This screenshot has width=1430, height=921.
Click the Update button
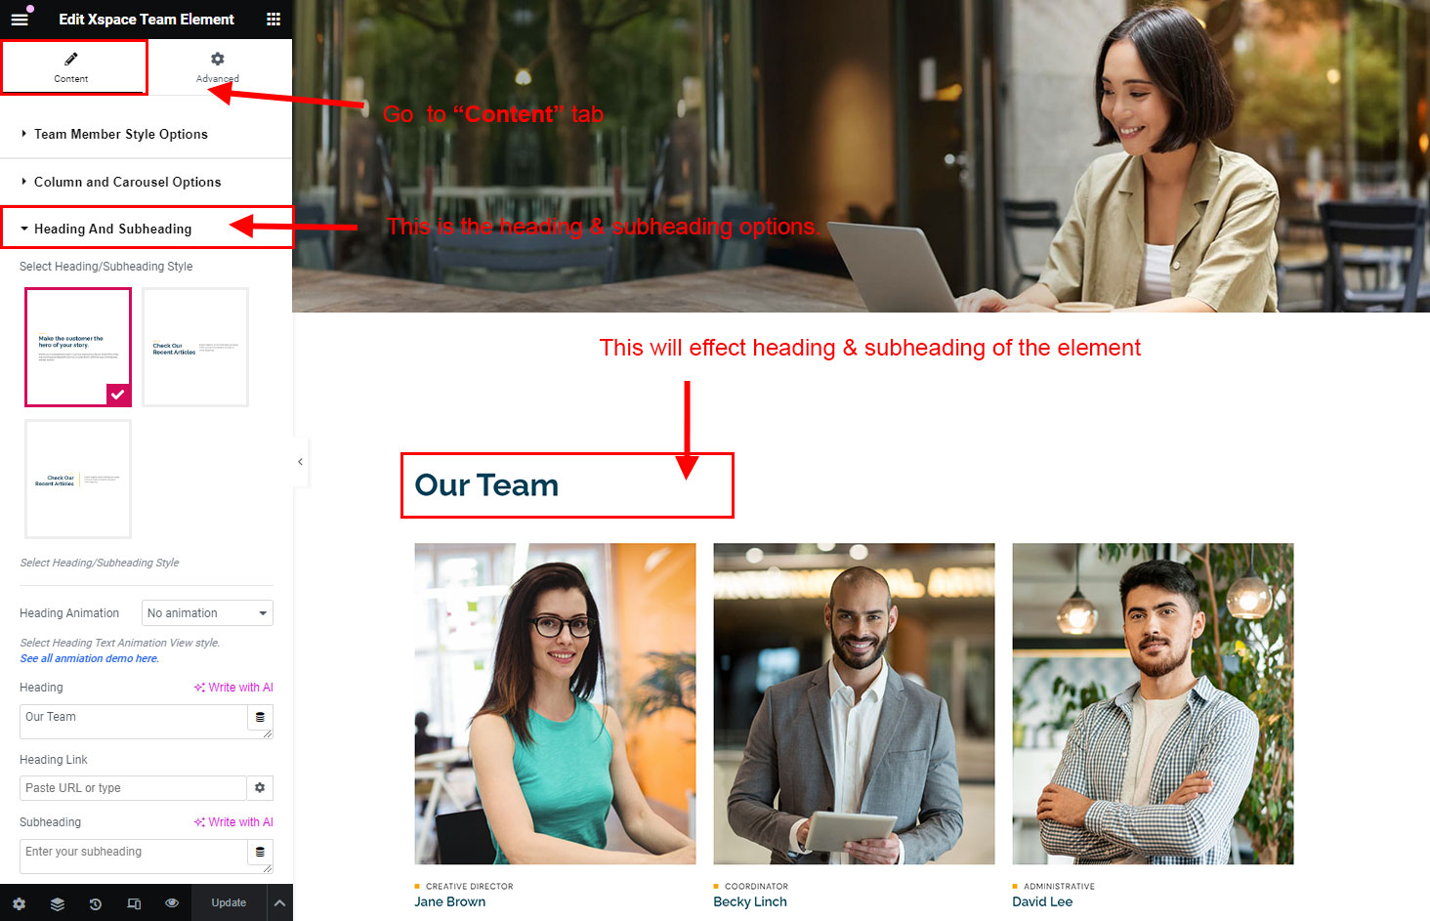(229, 903)
